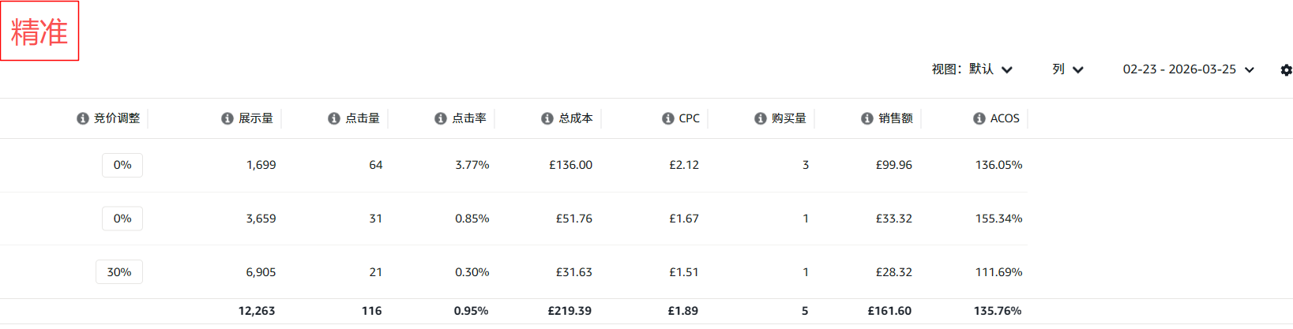Click the info icon beside 购买量

pos(760,118)
